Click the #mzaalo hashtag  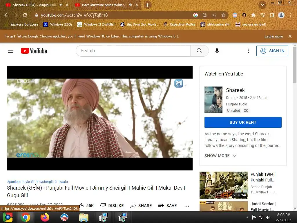(61, 182)
